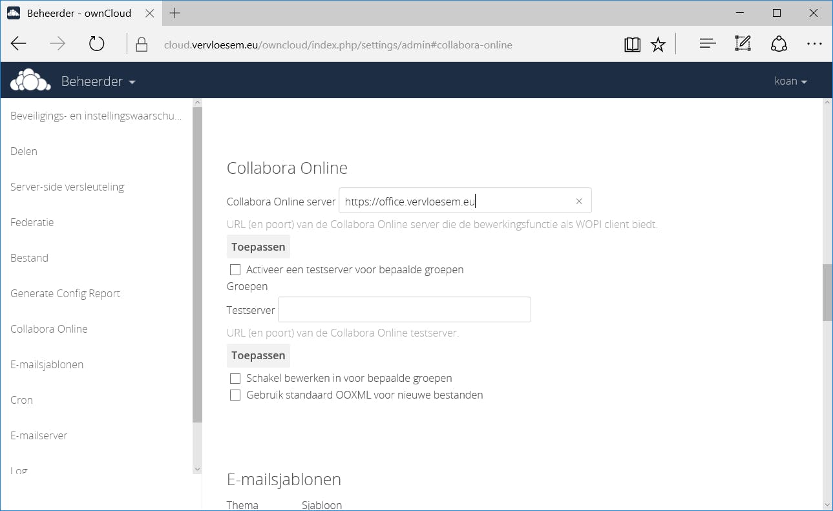Screen dimensions: 833x511
Task: Open a new browser tab
Action: (175, 13)
